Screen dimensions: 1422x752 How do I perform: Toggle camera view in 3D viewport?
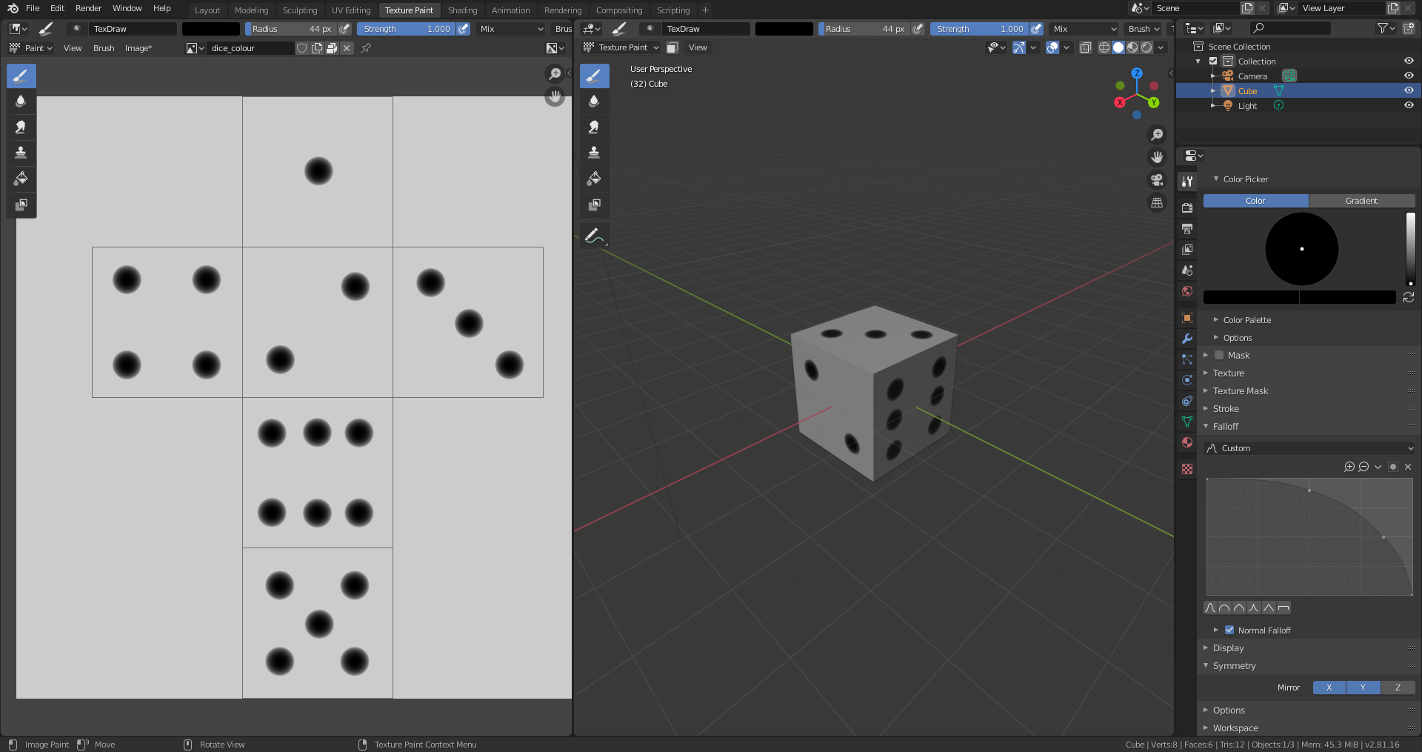point(1157,180)
